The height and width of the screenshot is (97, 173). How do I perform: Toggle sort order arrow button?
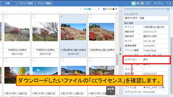pos(170,3)
